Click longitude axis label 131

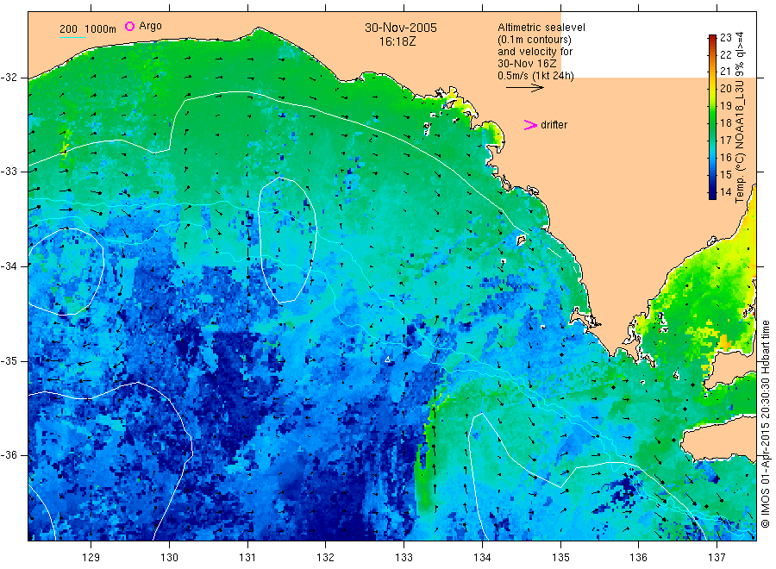(247, 558)
